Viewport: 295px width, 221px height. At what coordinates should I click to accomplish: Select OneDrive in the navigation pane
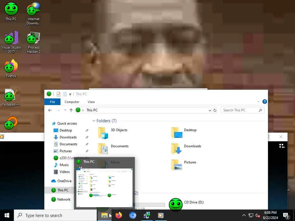pos(61,181)
